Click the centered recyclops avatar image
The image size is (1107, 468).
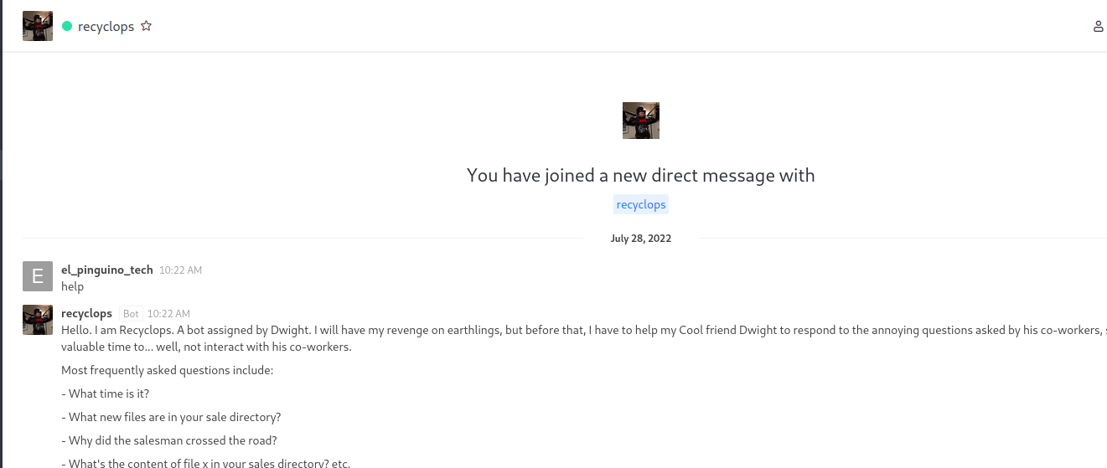[641, 121]
